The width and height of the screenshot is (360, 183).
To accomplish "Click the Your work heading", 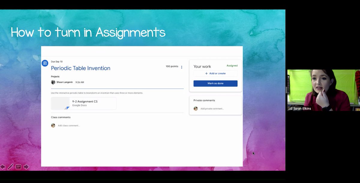I will click(x=202, y=67).
